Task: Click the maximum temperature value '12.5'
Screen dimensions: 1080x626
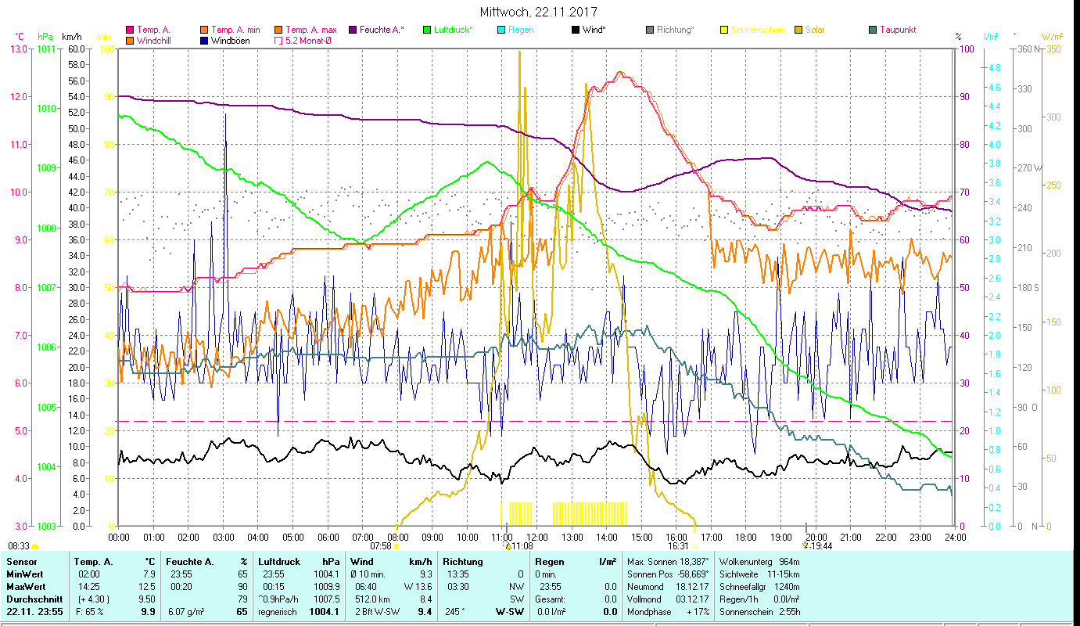Action: (148, 587)
